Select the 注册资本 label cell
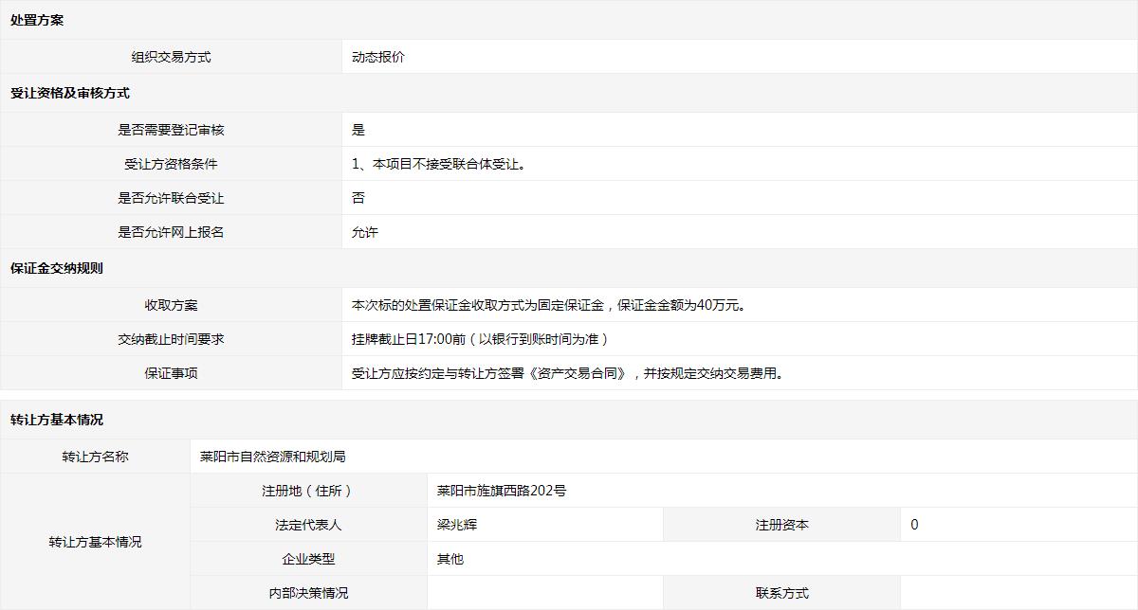 [781, 525]
